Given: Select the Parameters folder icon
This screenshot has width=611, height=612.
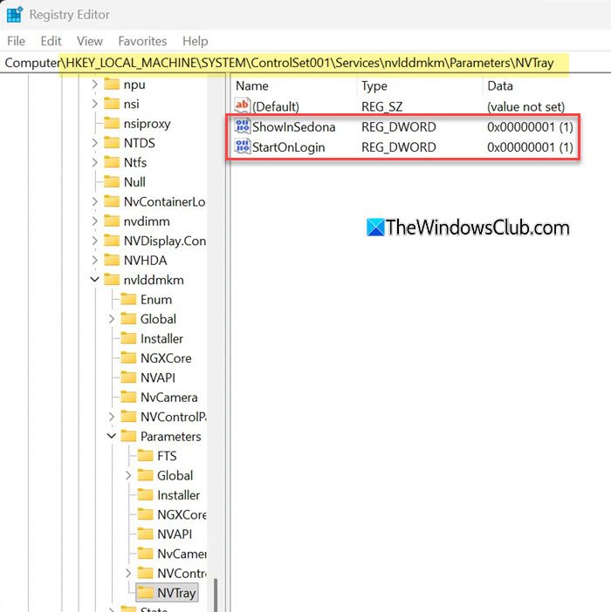Looking at the screenshot, I should coord(128,436).
